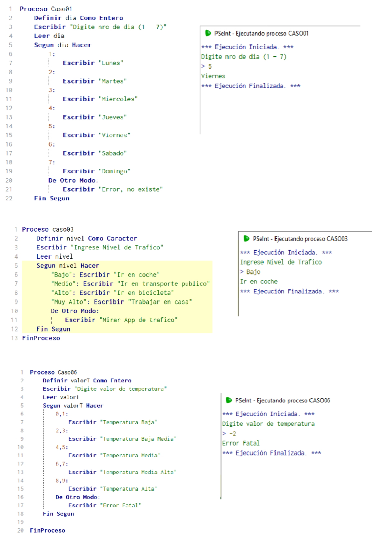The height and width of the screenshot is (547, 387).
Task: Click the "Error Fatal" output in the CASO06 console
Action: coord(241,443)
